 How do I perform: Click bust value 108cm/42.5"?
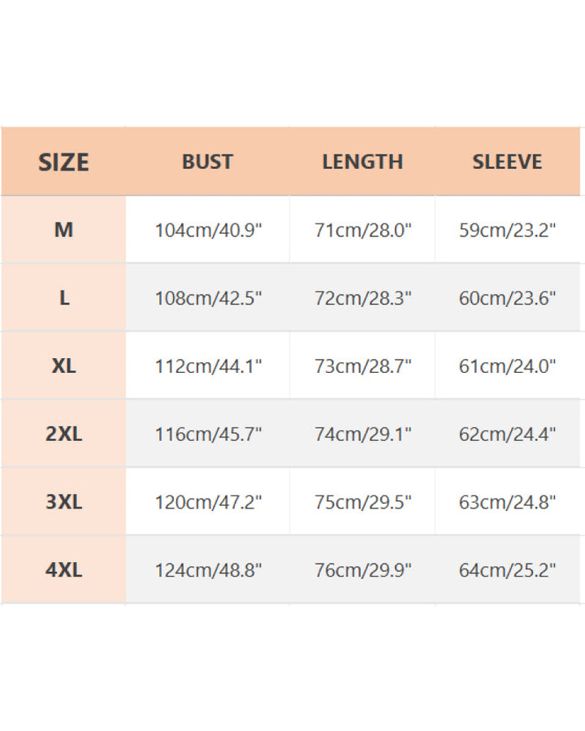(x=208, y=299)
